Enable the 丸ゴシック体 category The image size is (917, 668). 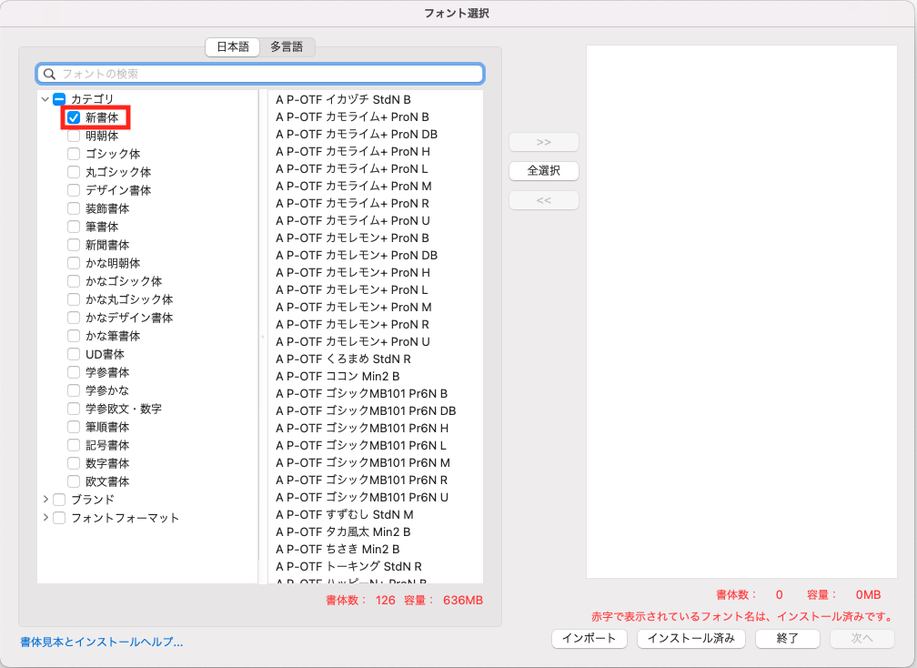point(74,172)
